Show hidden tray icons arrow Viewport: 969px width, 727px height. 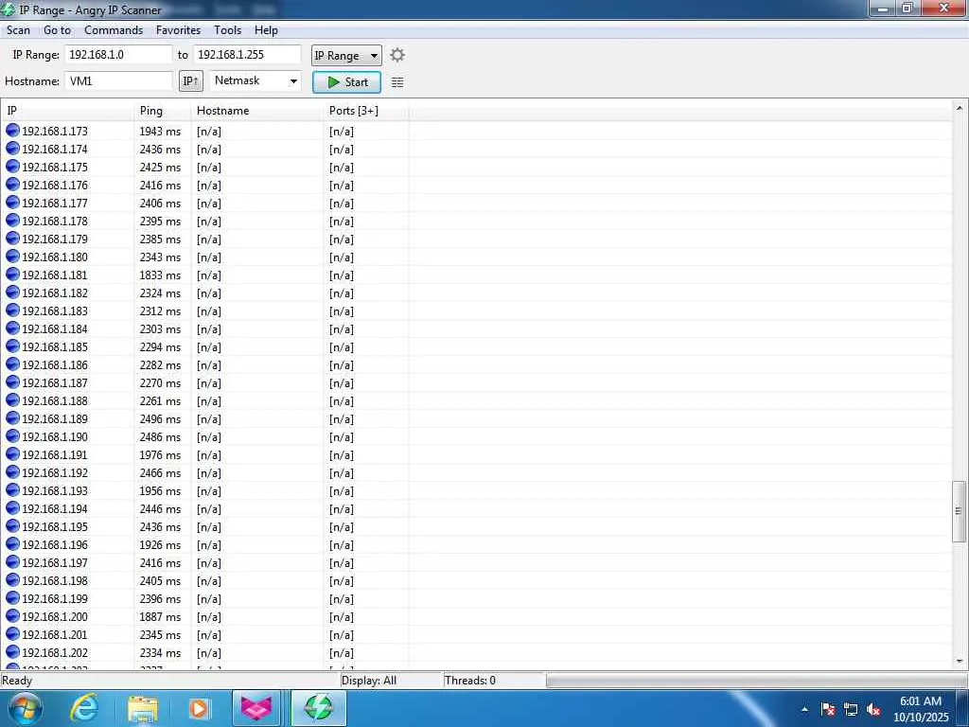(804, 709)
